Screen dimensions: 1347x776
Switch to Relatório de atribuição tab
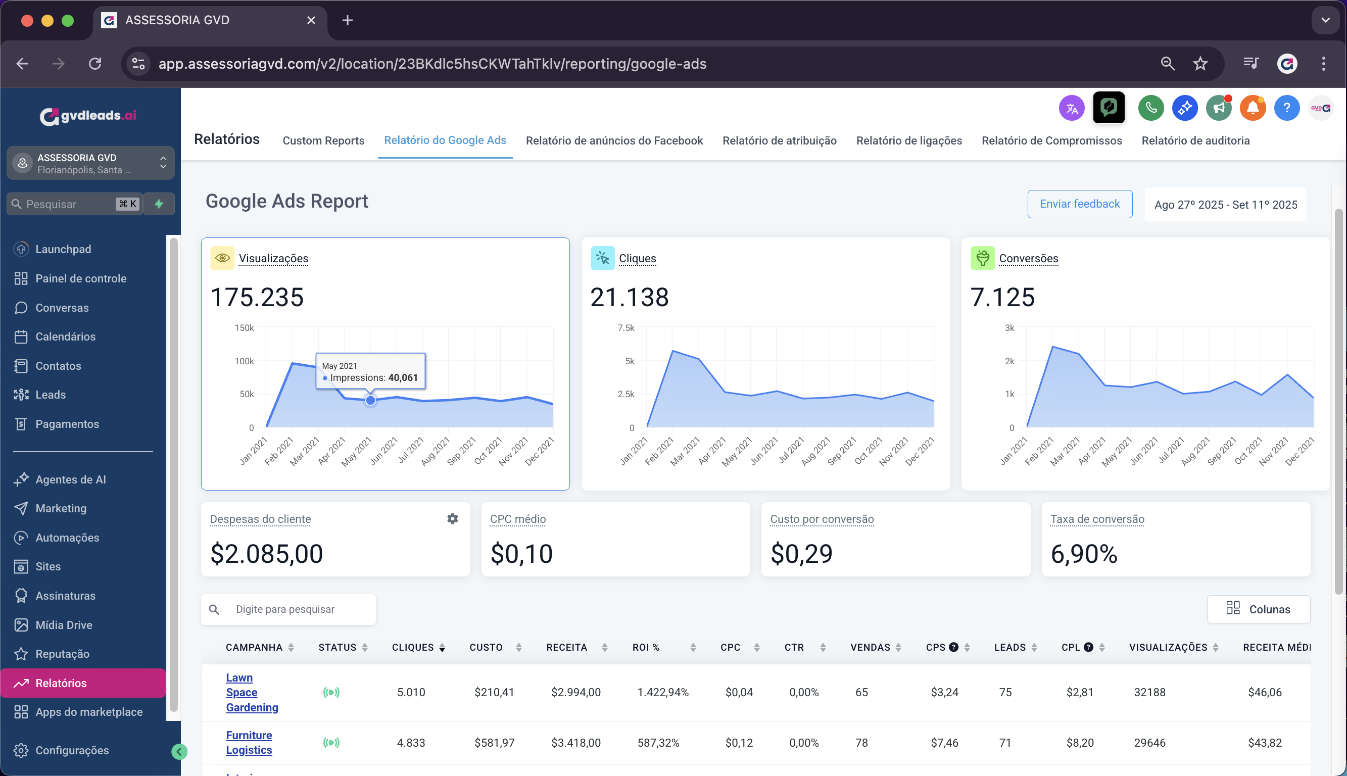click(x=779, y=141)
